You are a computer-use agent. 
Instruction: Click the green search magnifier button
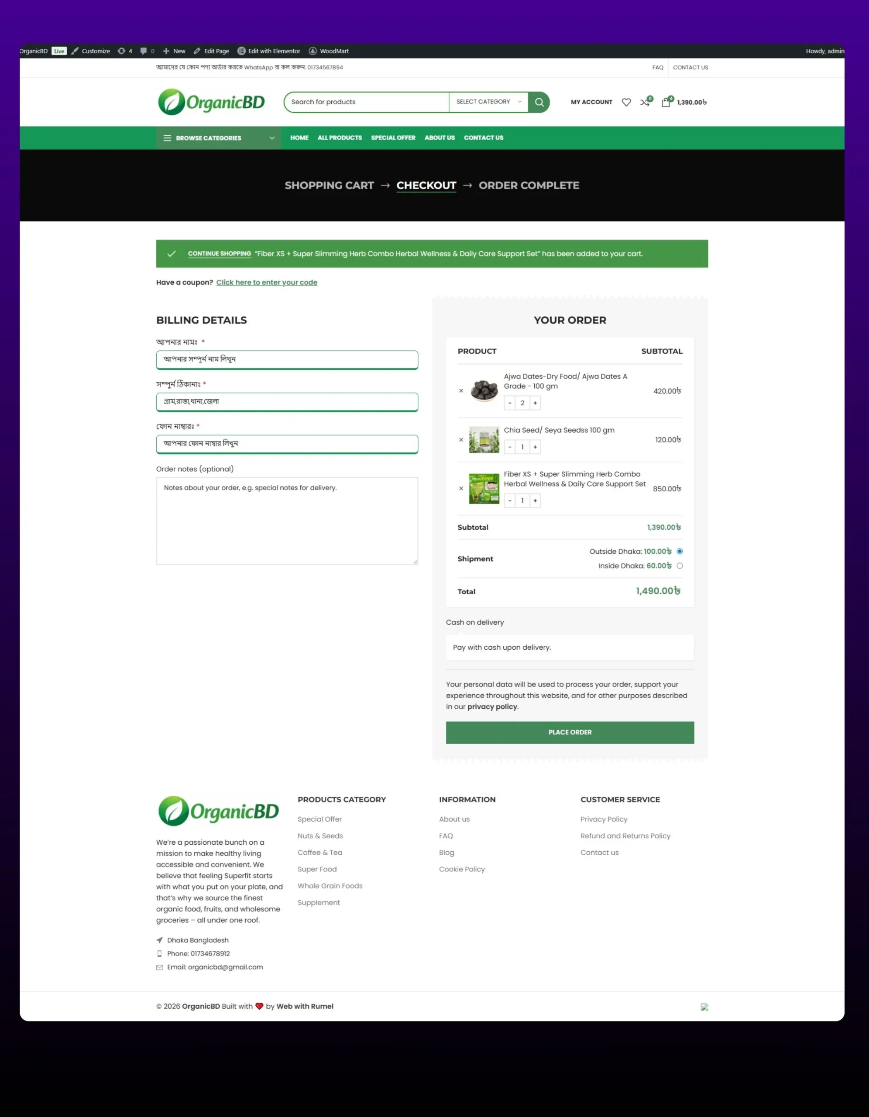tap(539, 102)
